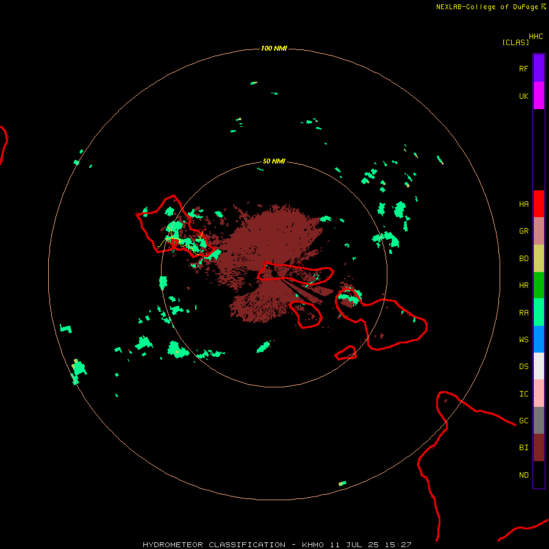Select the GR pink legend swatch
The image size is (549, 549).
click(x=539, y=231)
